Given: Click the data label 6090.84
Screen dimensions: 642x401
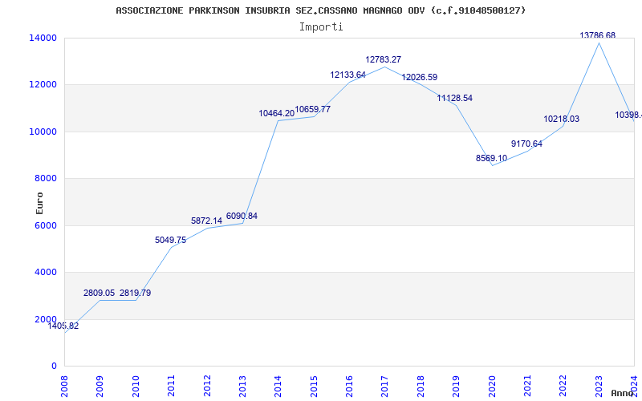Looking at the screenshot, I should 242,216.
